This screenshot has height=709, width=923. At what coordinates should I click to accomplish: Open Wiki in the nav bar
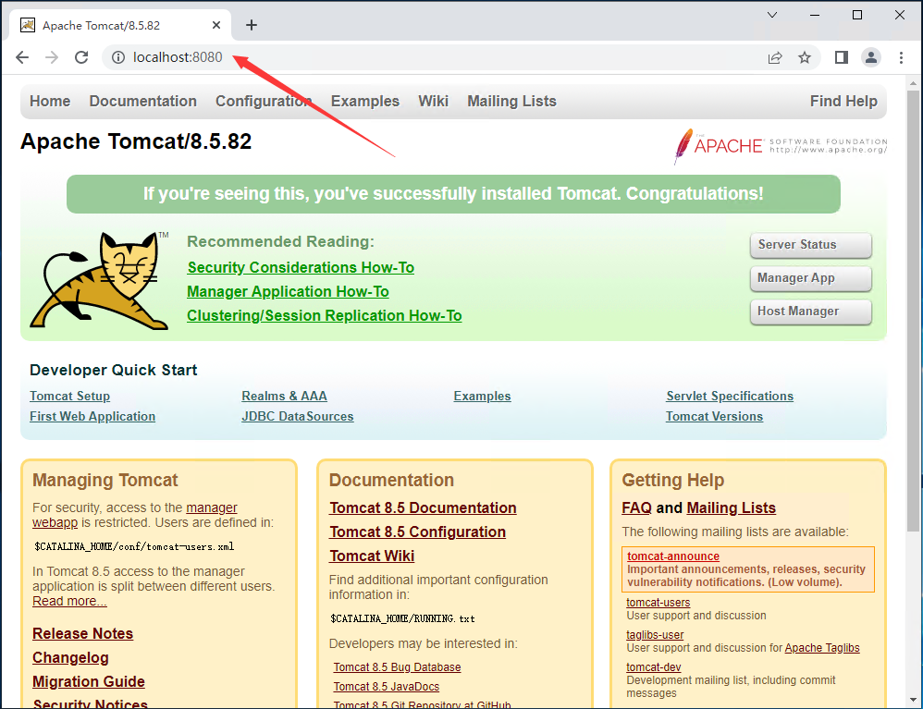tap(433, 101)
